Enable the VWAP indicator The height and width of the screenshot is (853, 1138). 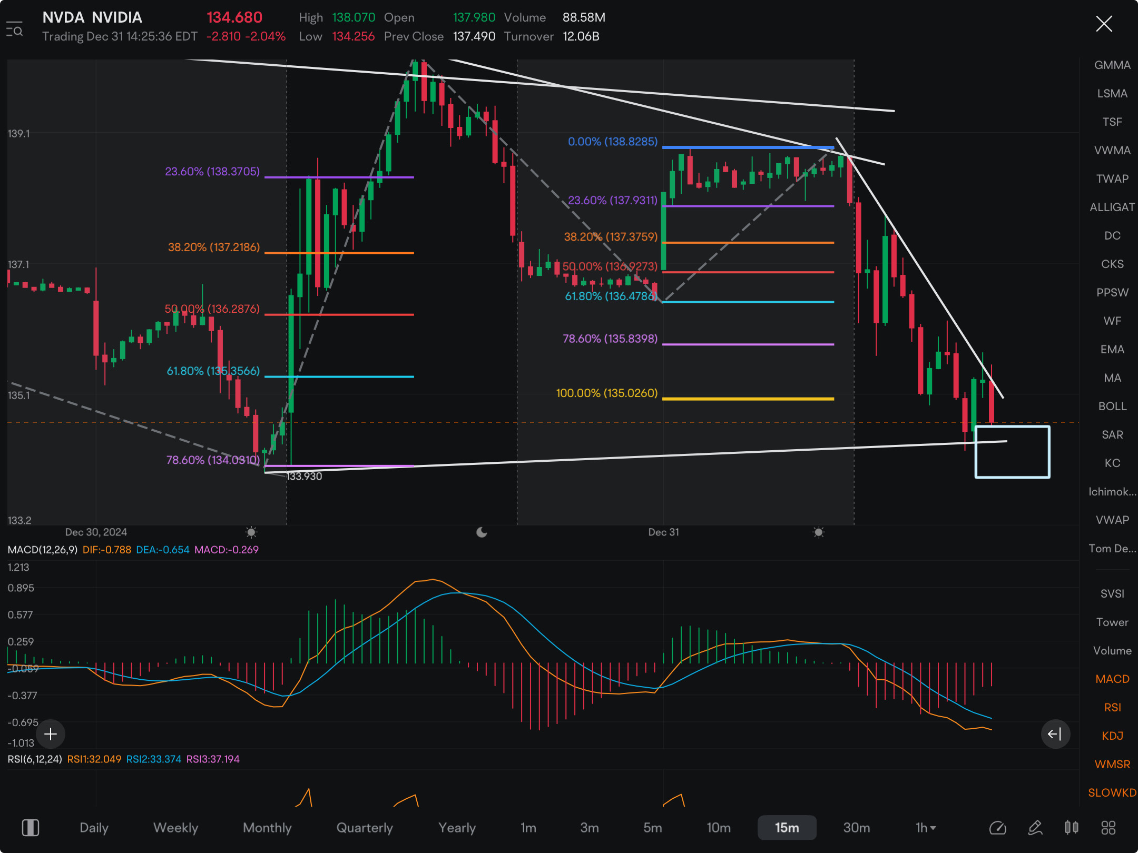point(1112,520)
